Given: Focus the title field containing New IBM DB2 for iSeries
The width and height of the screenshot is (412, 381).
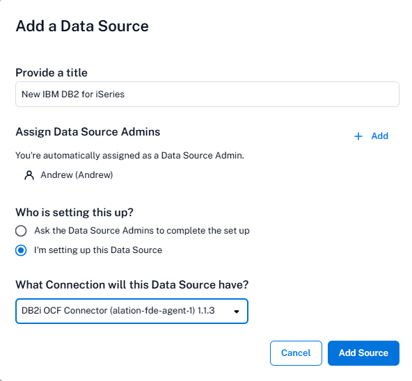Looking at the screenshot, I should pyautogui.click(x=207, y=94).
